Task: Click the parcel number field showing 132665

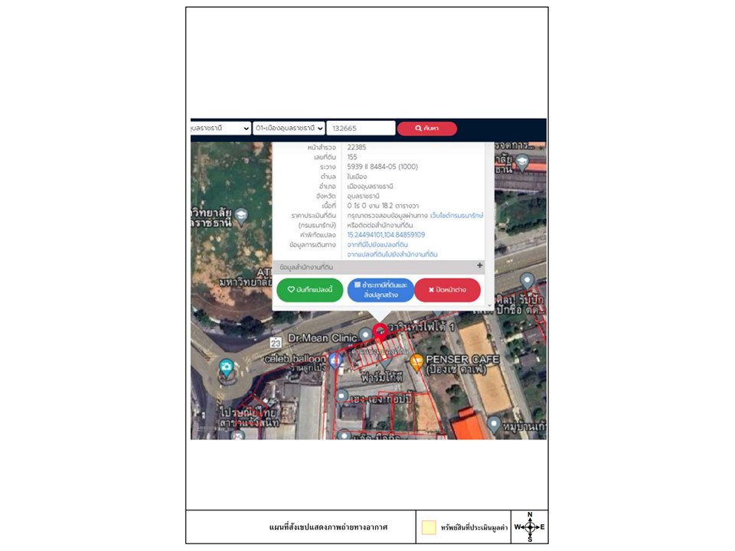Action: pyautogui.click(x=361, y=129)
